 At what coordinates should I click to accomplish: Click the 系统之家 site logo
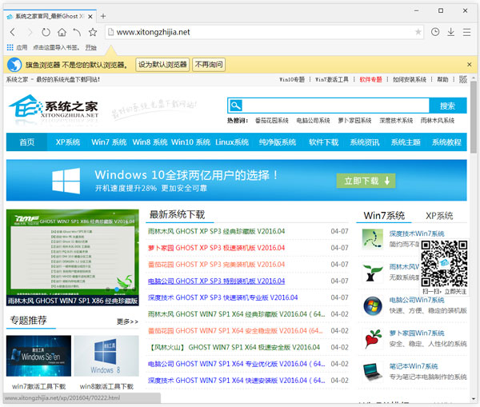[54, 107]
